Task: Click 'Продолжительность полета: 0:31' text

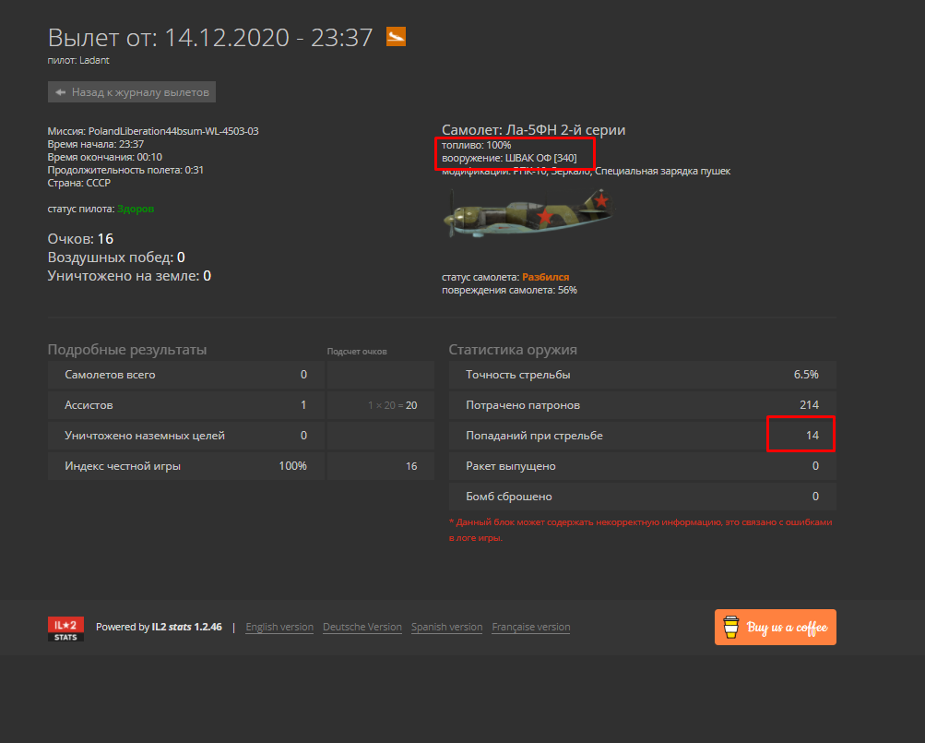Action: click(125, 170)
